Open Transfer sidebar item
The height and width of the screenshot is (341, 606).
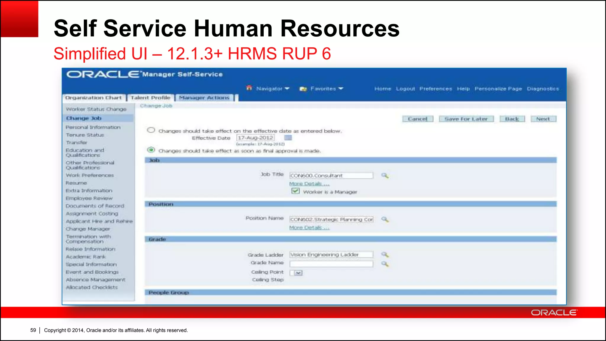click(76, 143)
